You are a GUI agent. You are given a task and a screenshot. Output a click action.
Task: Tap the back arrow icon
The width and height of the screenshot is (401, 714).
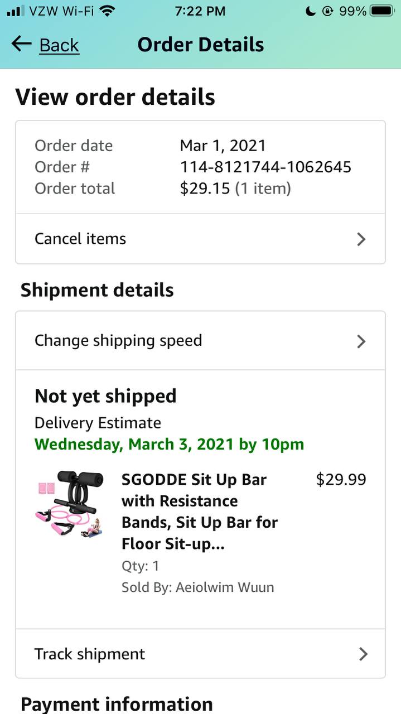click(x=21, y=44)
